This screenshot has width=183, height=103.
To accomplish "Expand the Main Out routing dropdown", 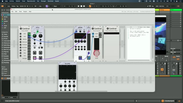I will (x=176, y=54).
